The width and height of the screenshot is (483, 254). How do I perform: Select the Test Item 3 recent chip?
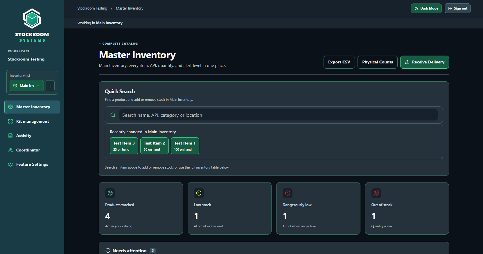[124, 146]
